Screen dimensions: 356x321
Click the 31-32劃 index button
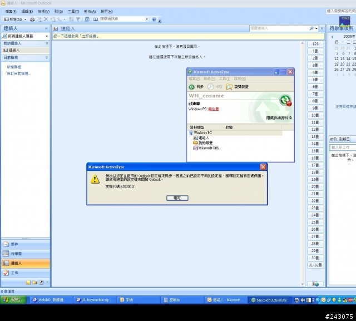315,265
